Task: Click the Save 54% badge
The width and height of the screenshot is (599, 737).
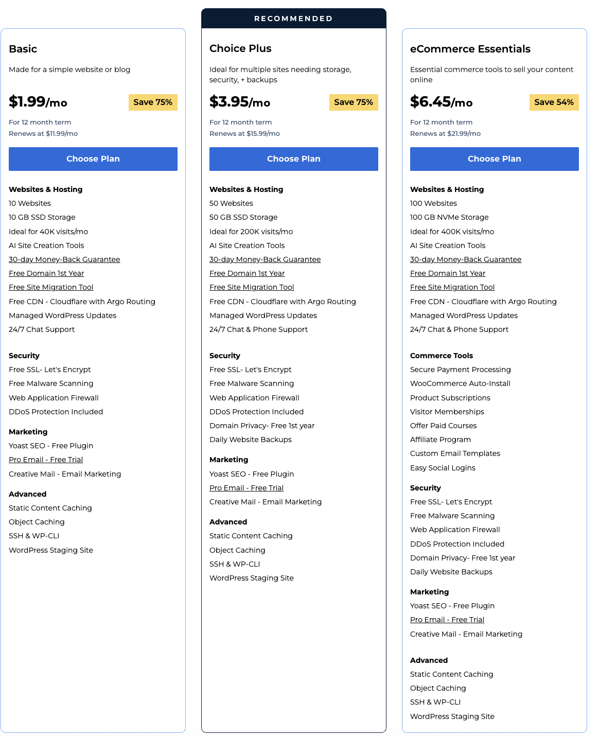Action: click(554, 102)
